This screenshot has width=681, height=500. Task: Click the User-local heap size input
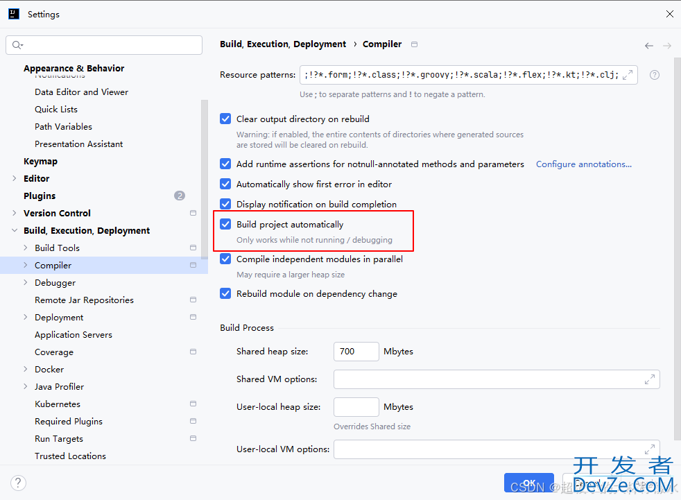(x=356, y=407)
